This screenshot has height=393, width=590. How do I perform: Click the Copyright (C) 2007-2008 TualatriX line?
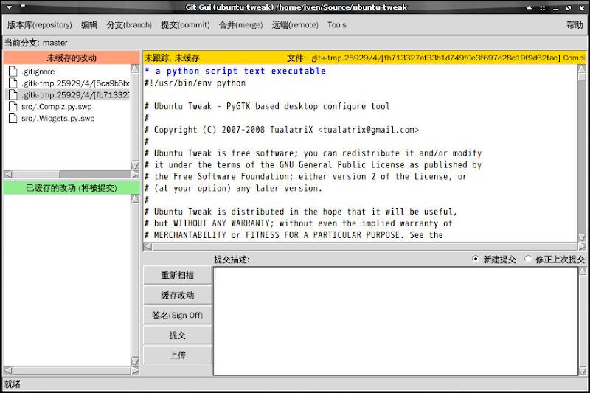(x=282, y=130)
